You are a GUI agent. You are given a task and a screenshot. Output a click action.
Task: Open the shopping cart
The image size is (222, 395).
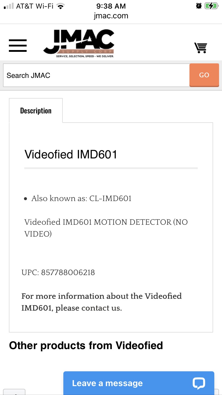pos(200,47)
